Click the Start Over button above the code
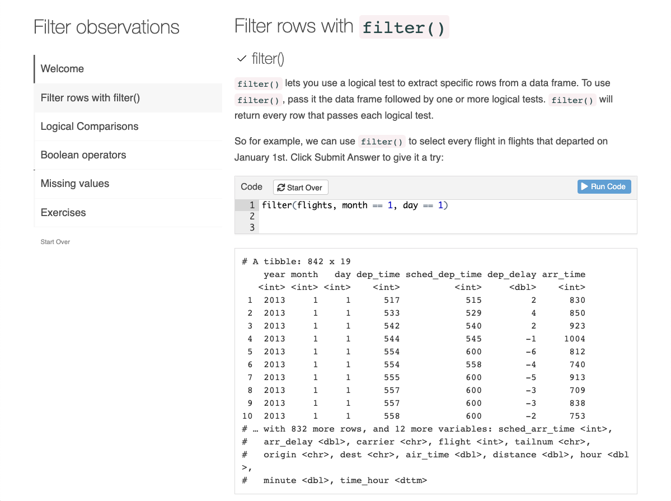This screenshot has height=501, width=671. coord(301,187)
